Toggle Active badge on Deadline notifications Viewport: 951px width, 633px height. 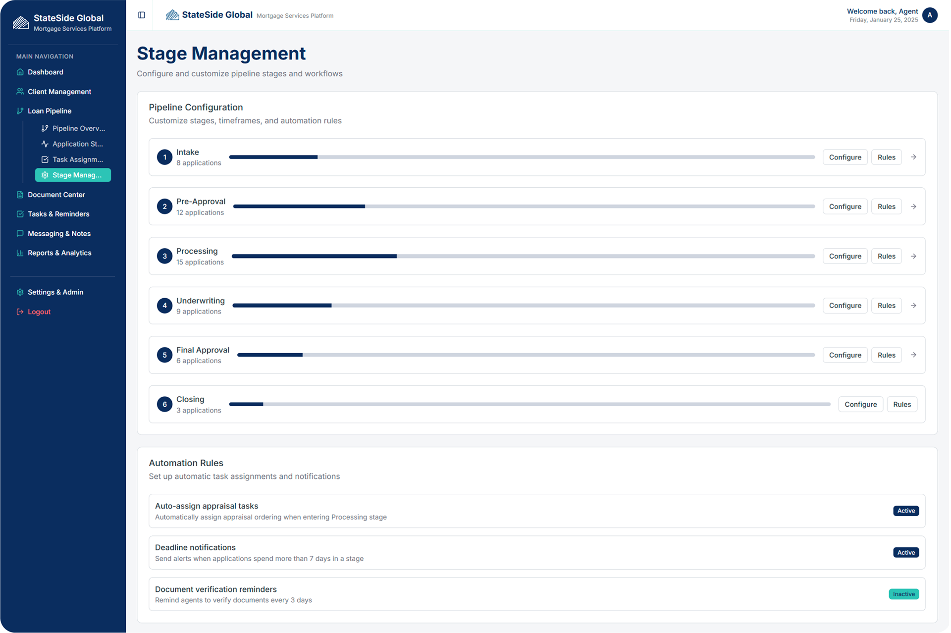[905, 552]
